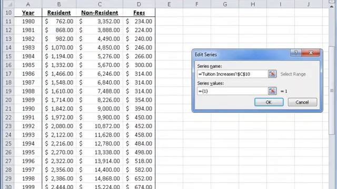Viewport: 337px width, 189px height.
Task: Click the Resident header cell
Action: [x=59, y=13]
